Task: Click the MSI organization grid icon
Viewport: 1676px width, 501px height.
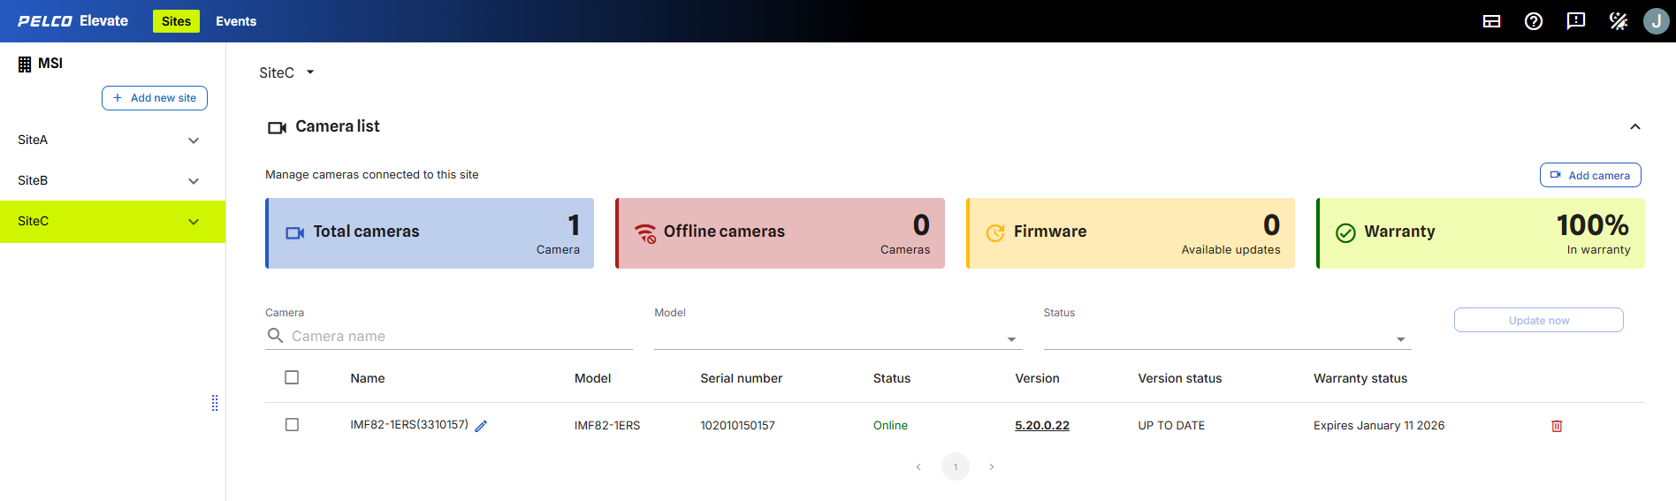Action: (x=25, y=64)
